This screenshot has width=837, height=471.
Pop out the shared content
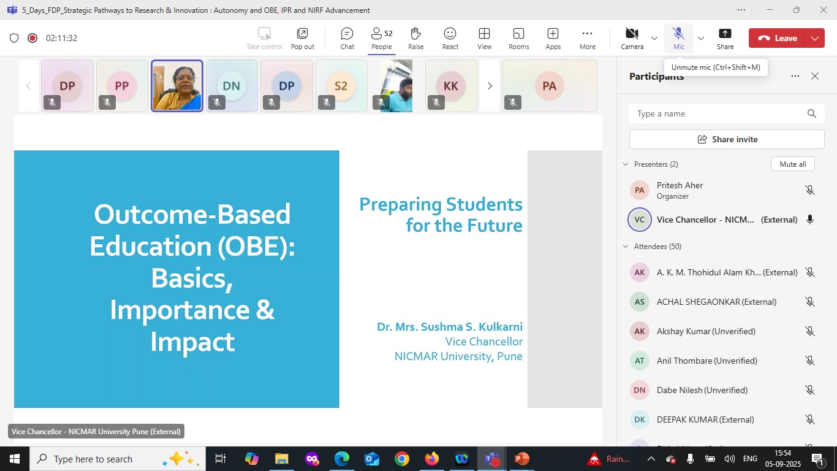[302, 38]
